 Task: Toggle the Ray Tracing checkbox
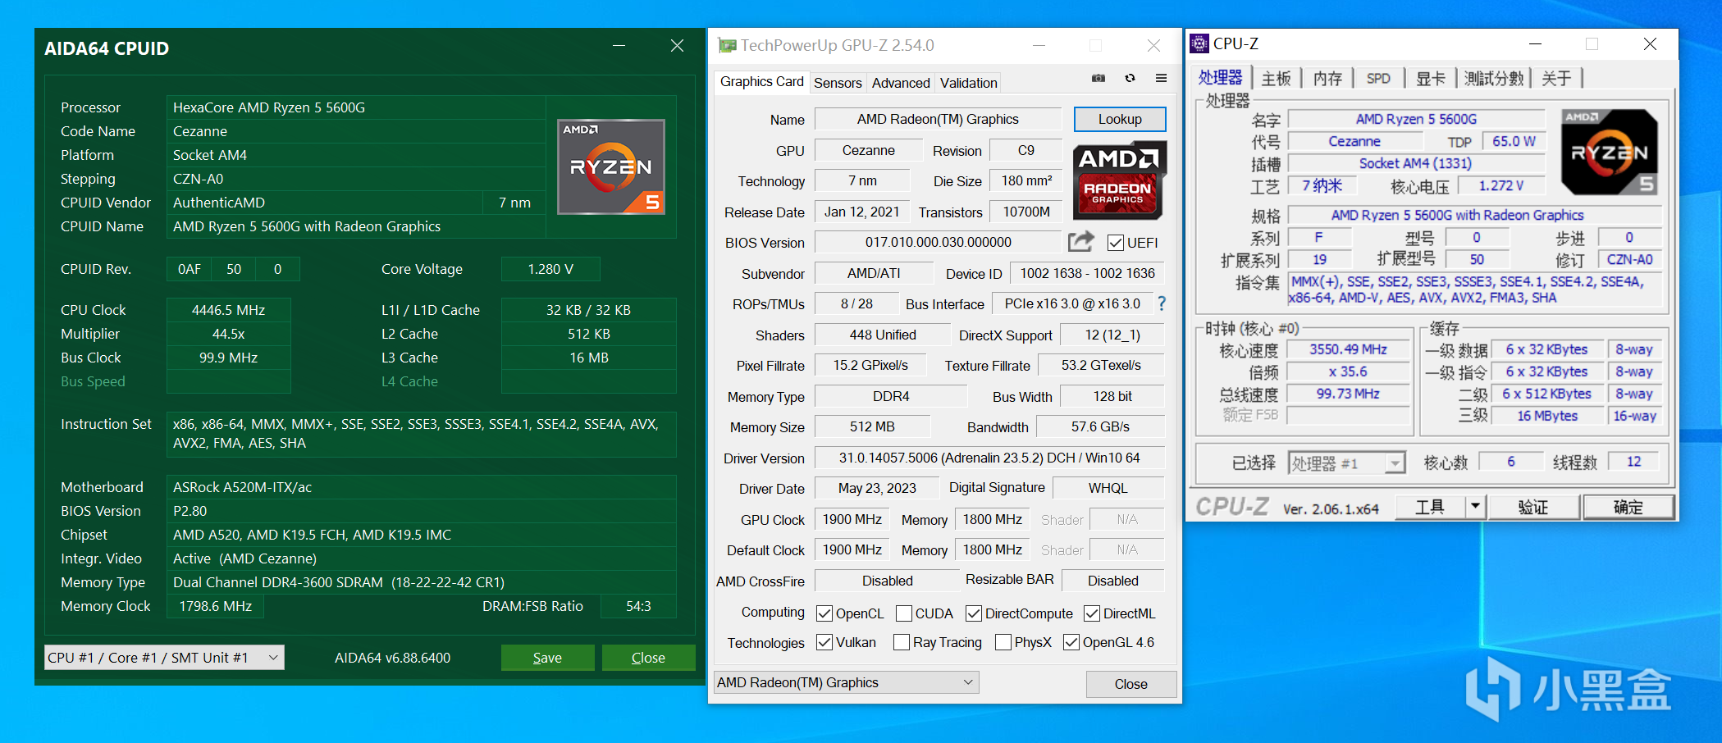point(902,642)
